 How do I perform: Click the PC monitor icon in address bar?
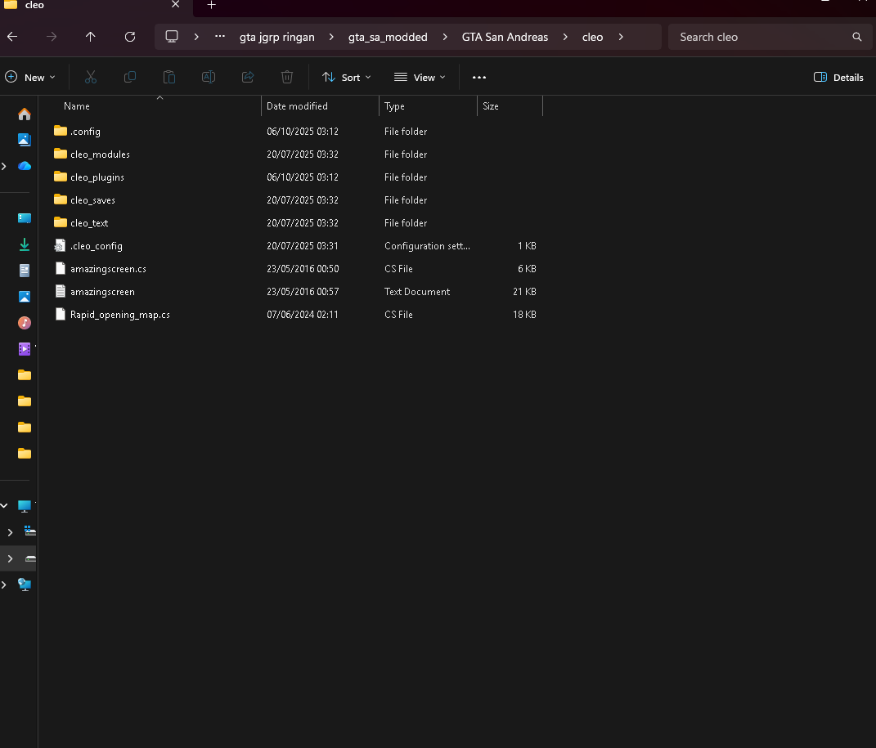click(172, 37)
